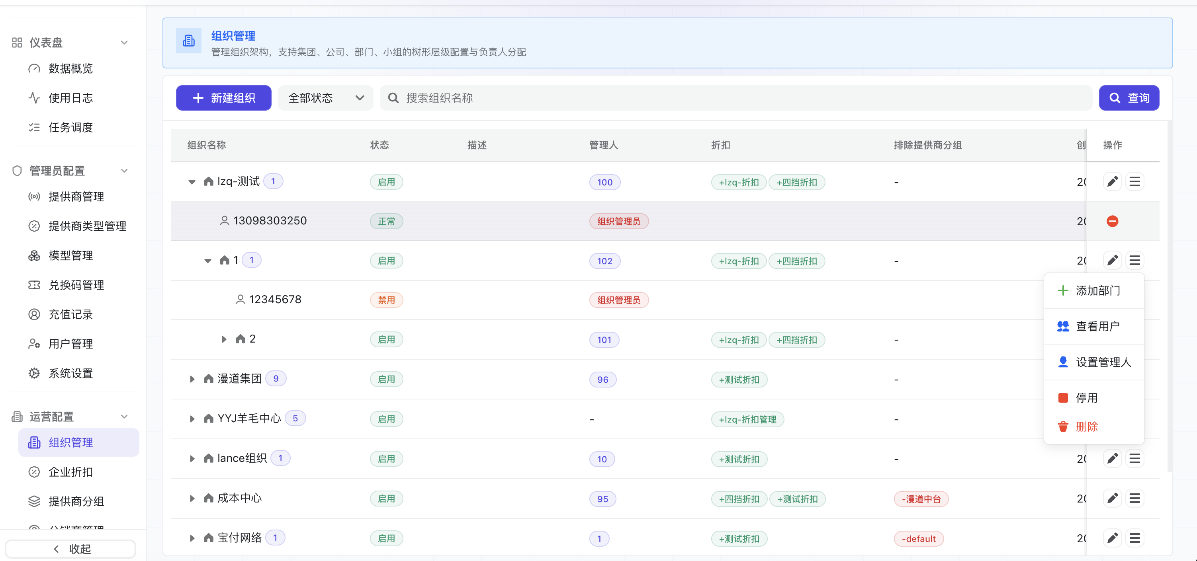Open 企业折扣 in the sidebar
This screenshot has width=1197, height=561.
(70, 472)
